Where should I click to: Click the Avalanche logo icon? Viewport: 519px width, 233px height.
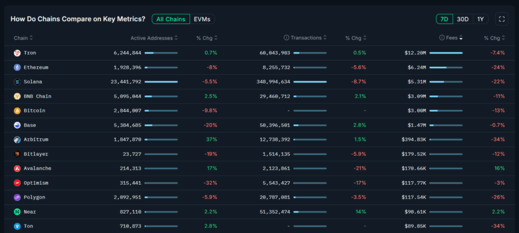[x=18, y=168]
